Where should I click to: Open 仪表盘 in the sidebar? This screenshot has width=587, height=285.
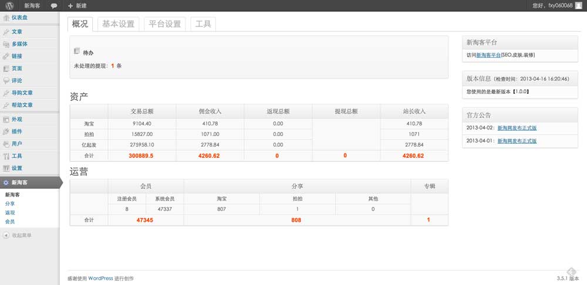click(19, 18)
